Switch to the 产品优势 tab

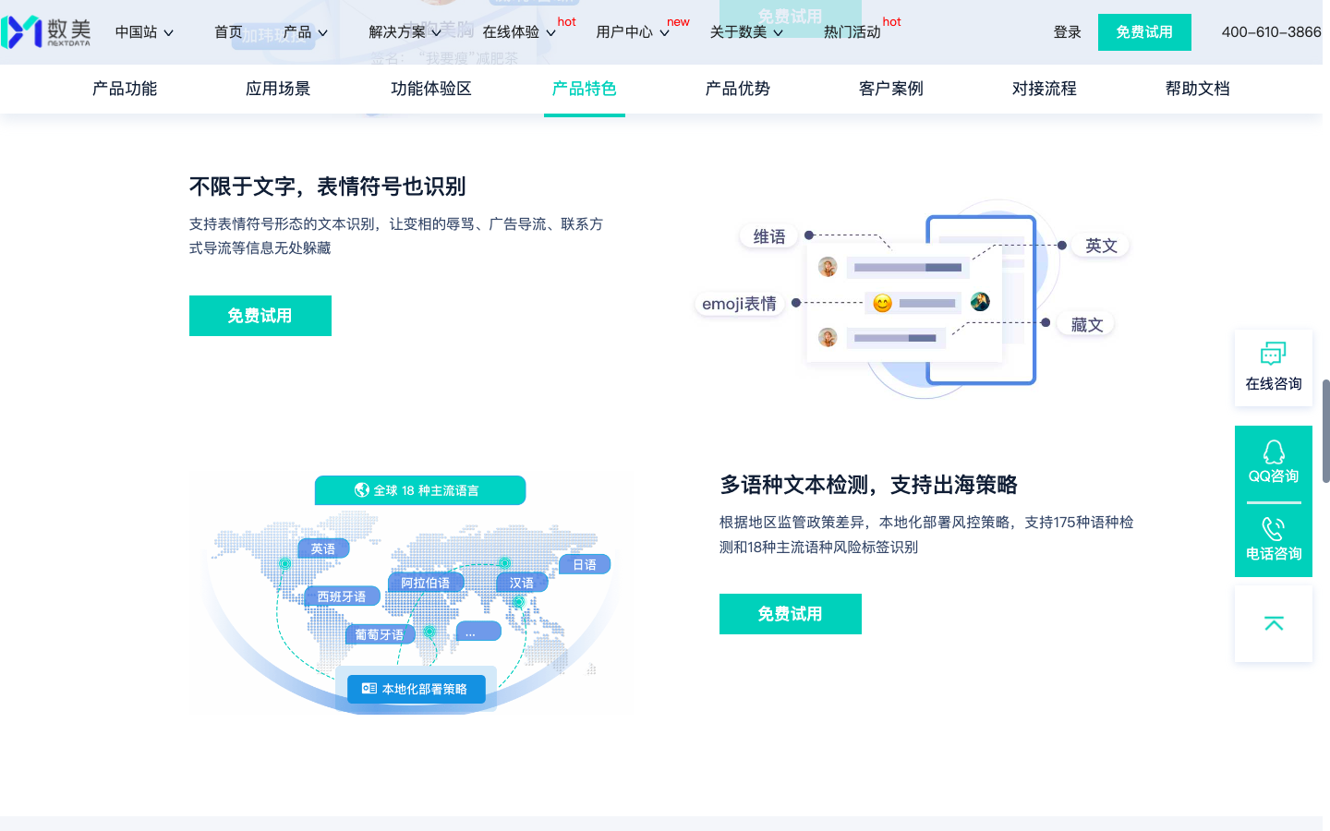738,89
